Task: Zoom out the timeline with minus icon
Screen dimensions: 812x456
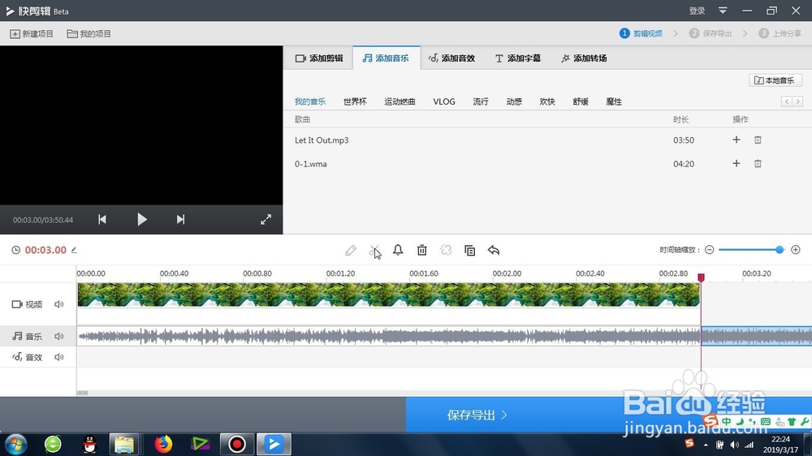Action: (710, 250)
